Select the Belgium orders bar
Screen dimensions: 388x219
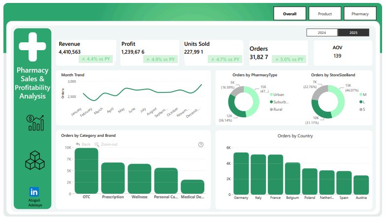pyautogui.click(x=292, y=179)
